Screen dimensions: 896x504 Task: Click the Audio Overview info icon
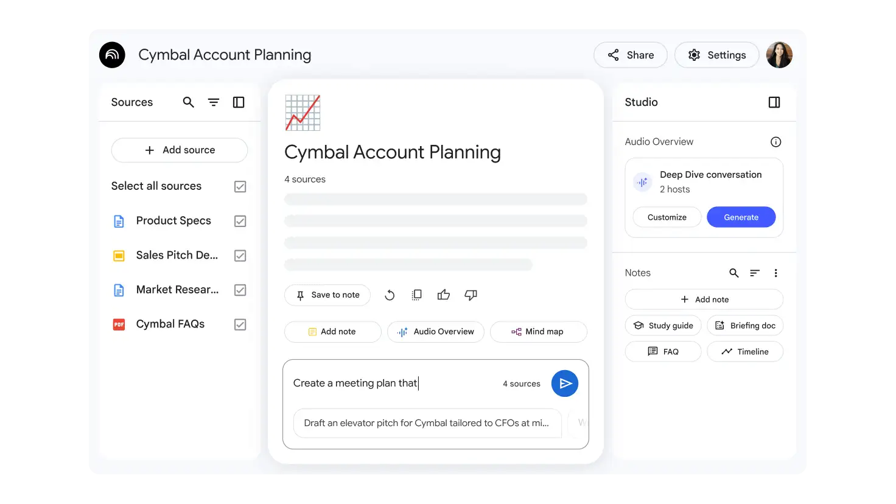tap(775, 142)
